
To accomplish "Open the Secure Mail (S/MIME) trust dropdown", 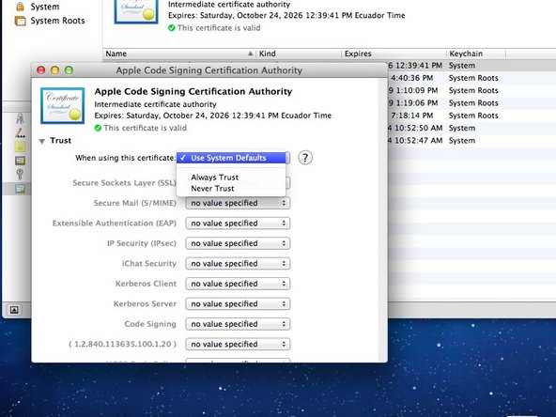I will tap(238, 203).
